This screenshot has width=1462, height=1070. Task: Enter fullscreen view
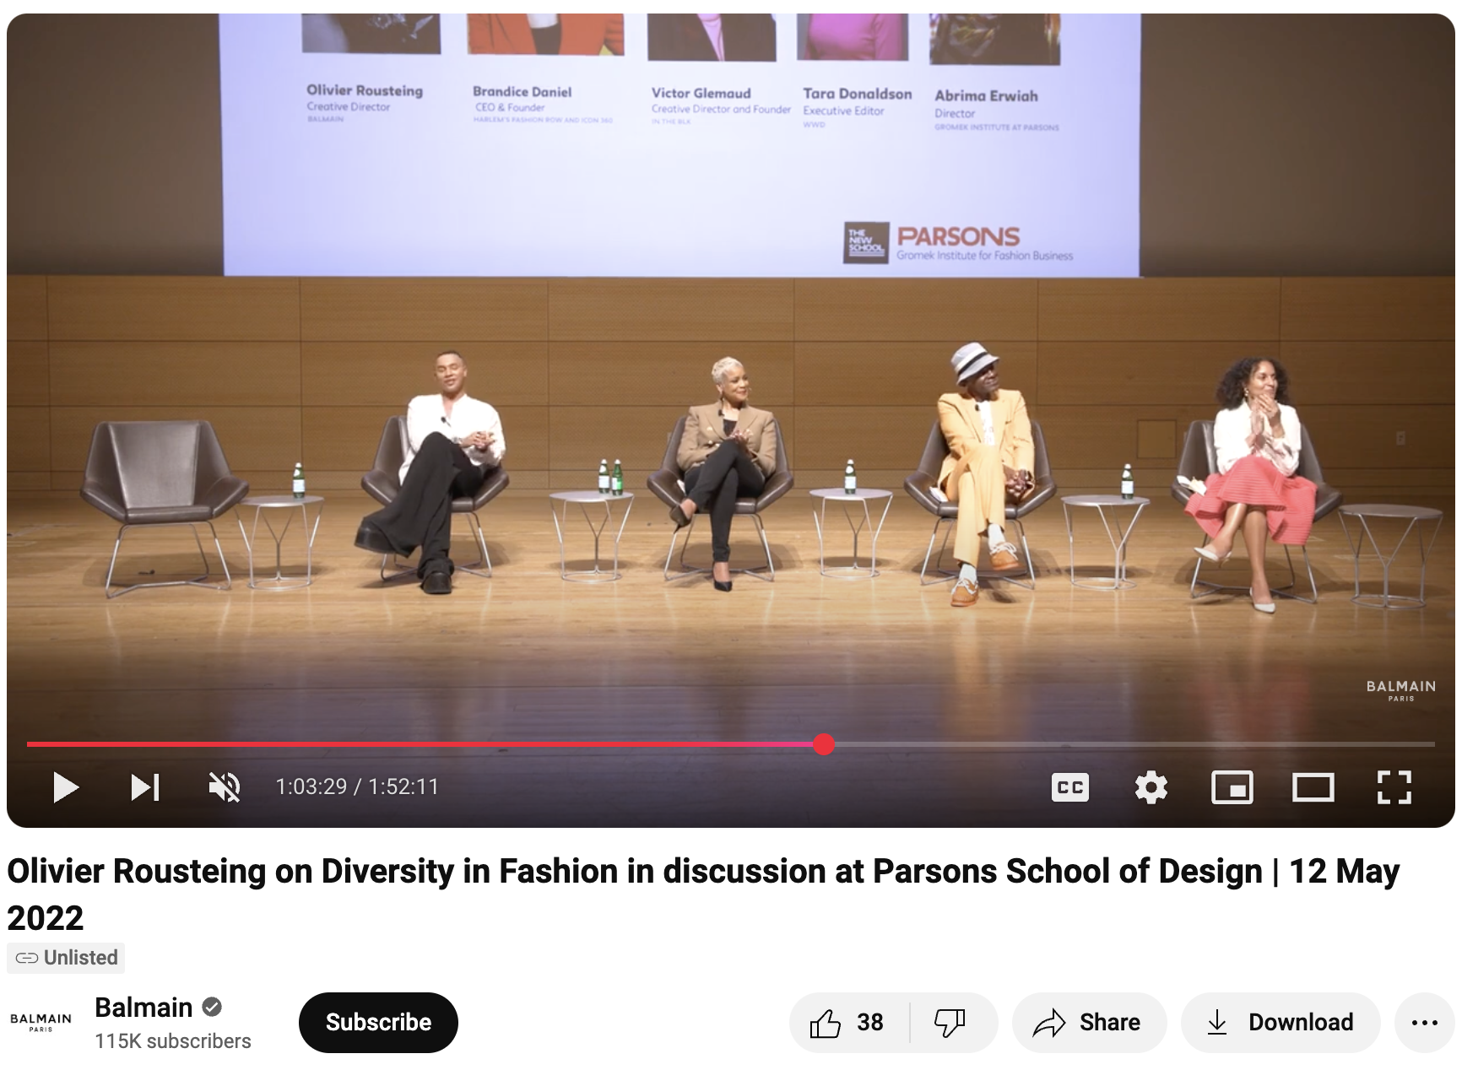click(x=1394, y=787)
